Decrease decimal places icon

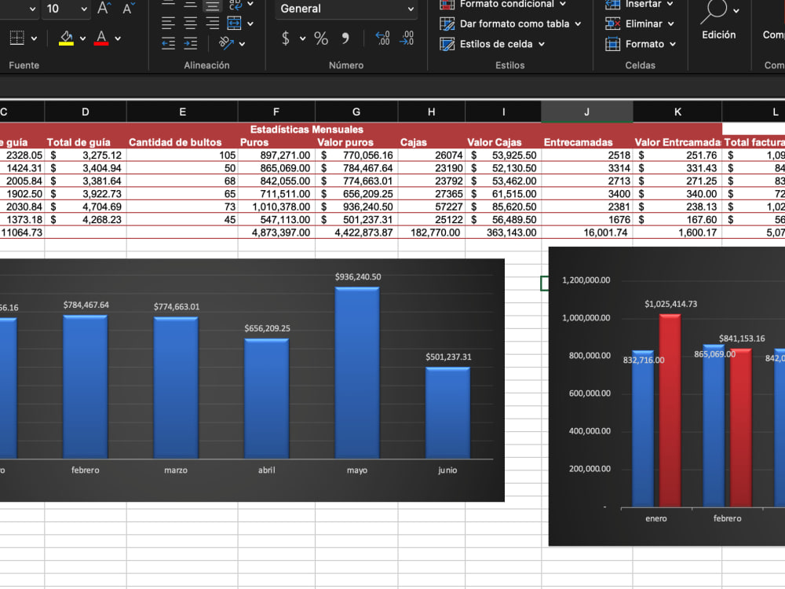click(407, 38)
